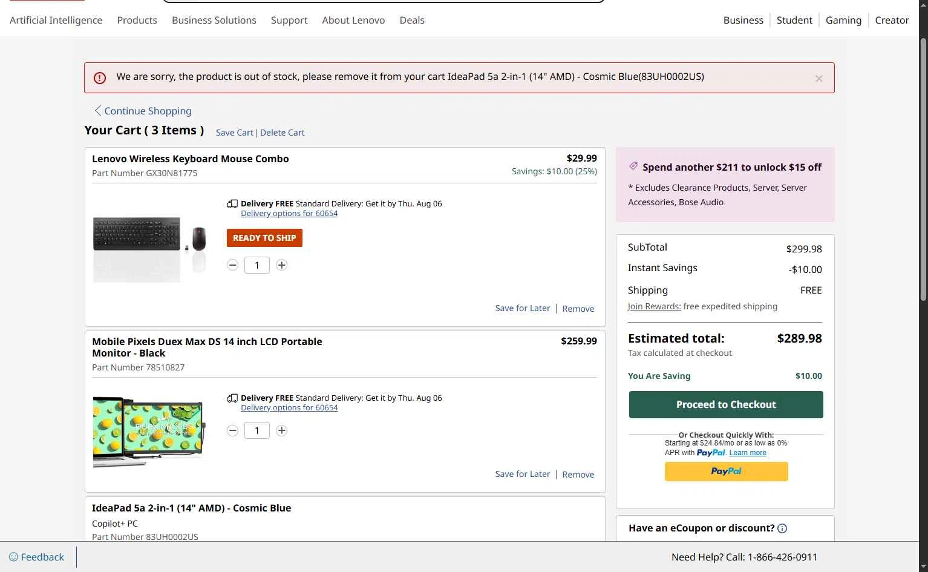Open delivery options for the keyboard combo
Image resolution: width=928 pixels, height=572 pixels.
(289, 214)
